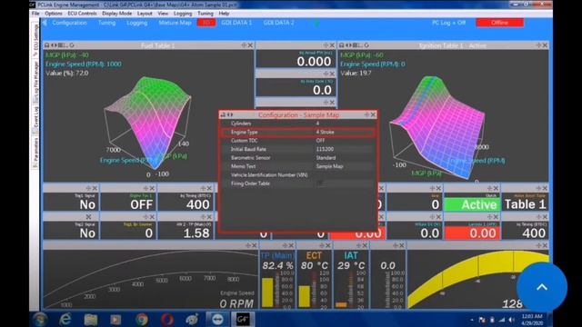Click the IAT orange bar gauge

click(x=341, y=305)
